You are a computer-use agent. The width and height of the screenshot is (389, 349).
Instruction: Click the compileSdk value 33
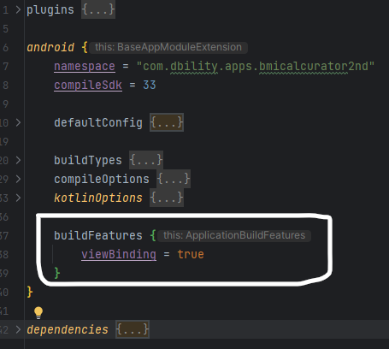[x=150, y=85]
